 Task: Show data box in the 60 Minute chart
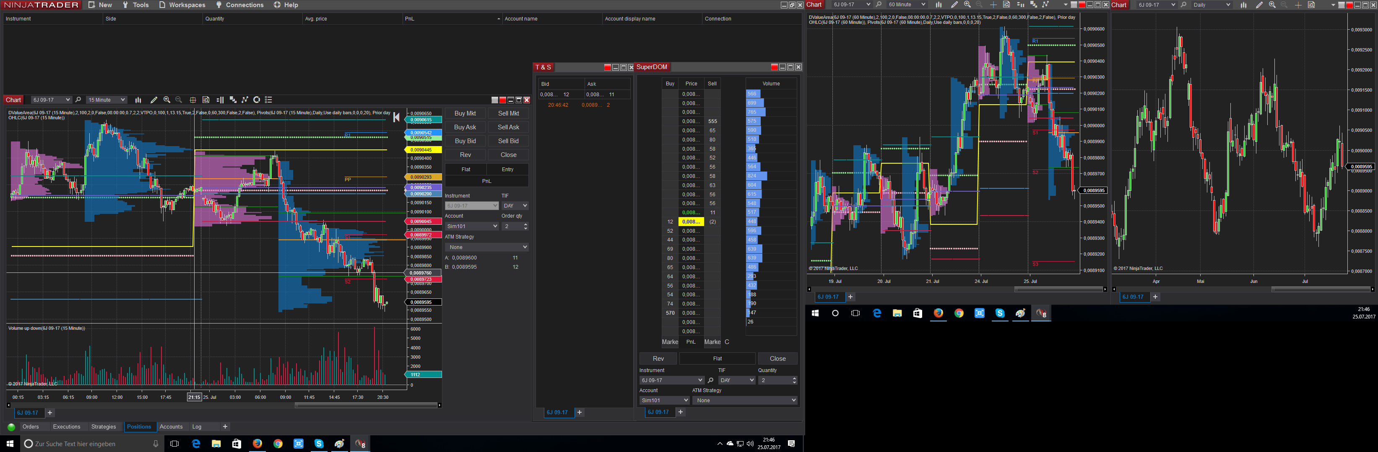(x=1006, y=5)
